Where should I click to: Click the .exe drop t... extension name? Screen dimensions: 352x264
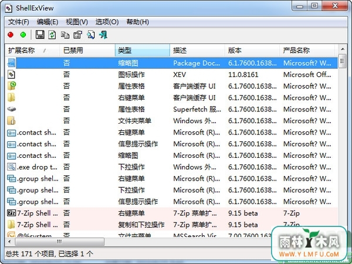pyautogui.click(x=37, y=167)
